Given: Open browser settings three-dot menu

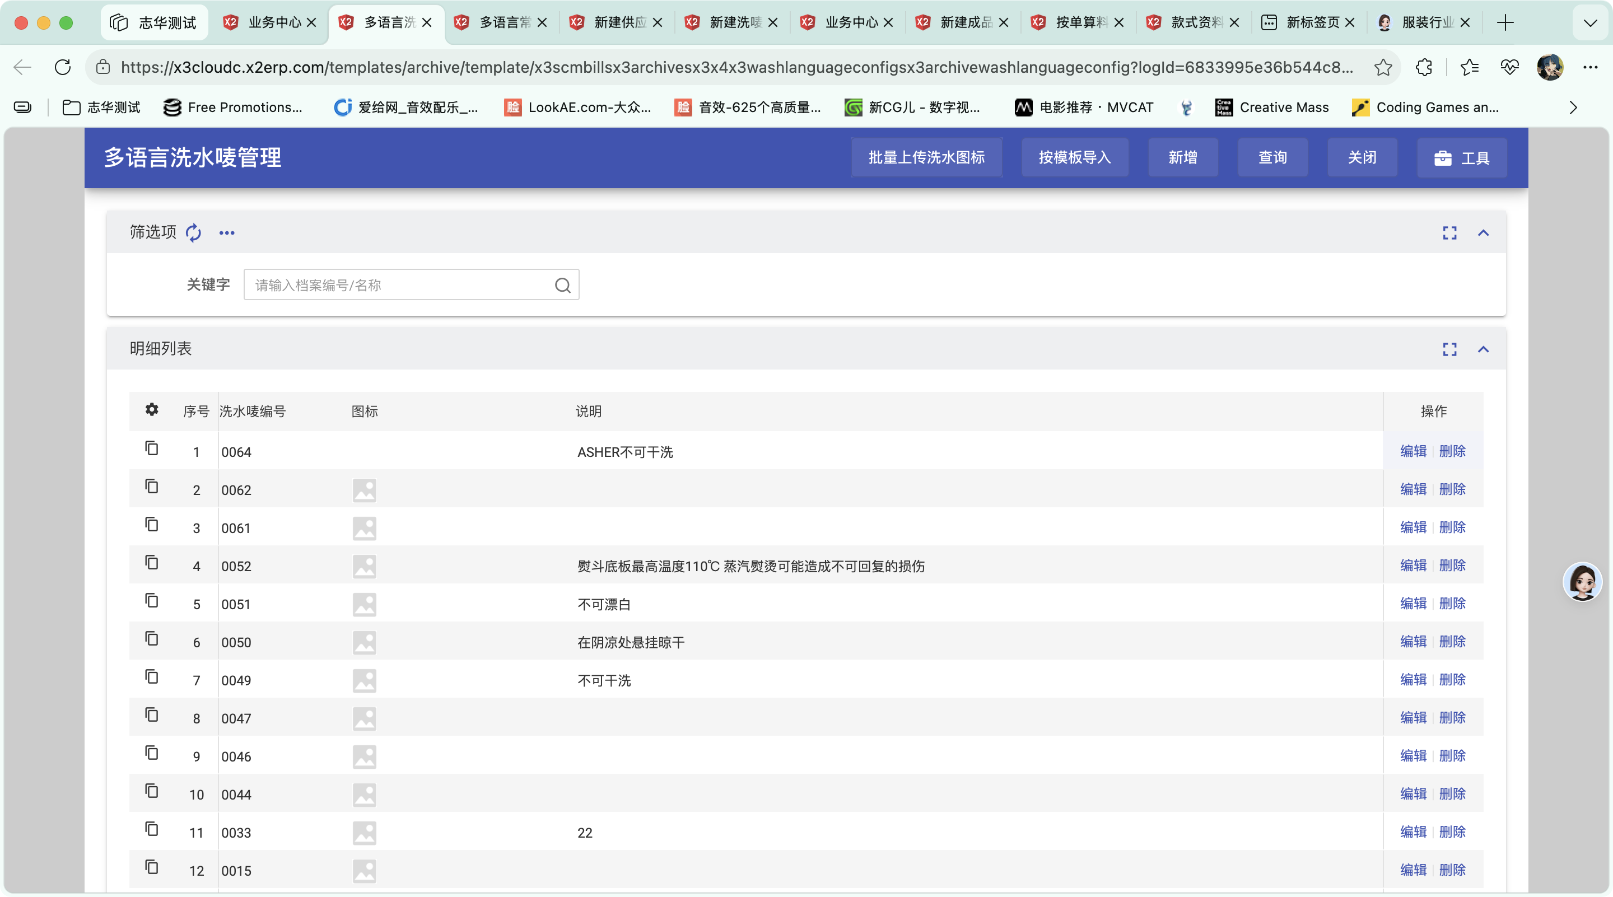Looking at the screenshot, I should 1591,67.
